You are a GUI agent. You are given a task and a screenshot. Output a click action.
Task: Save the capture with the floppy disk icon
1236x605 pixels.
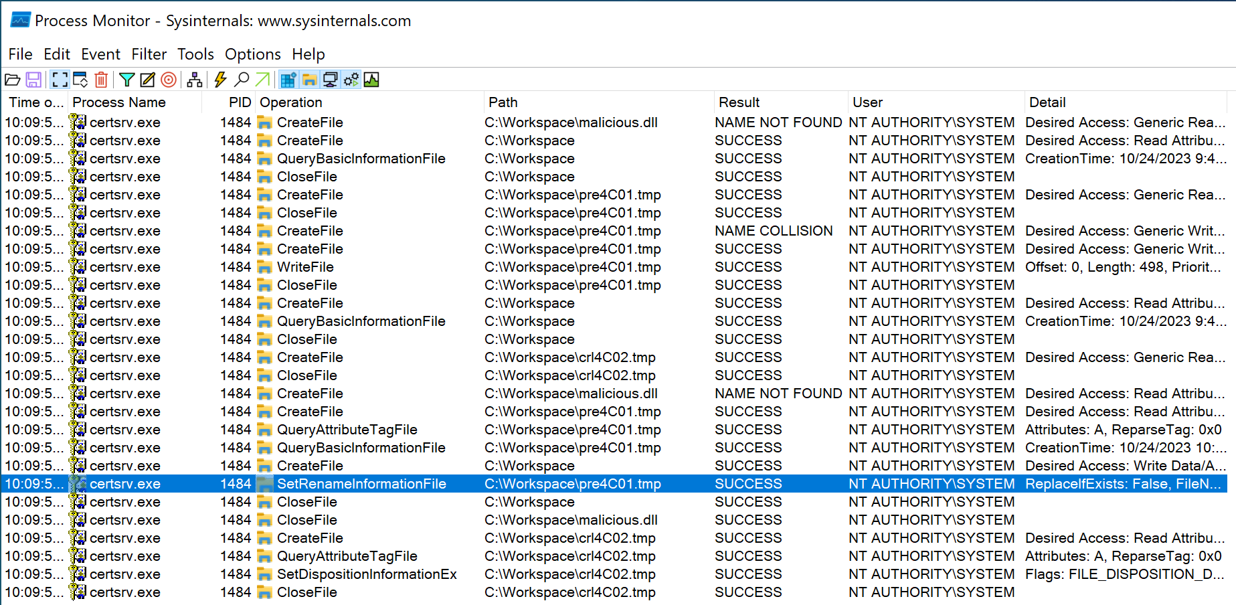33,80
